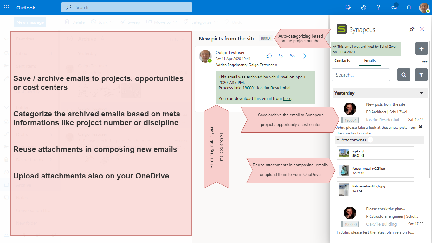Open the 180001 Iosefin Residential process link
This screenshot has width=433, height=243.
[x=266, y=88]
